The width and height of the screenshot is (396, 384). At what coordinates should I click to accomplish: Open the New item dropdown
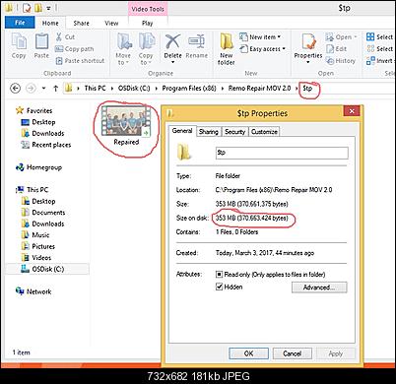[x=260, y=36]
